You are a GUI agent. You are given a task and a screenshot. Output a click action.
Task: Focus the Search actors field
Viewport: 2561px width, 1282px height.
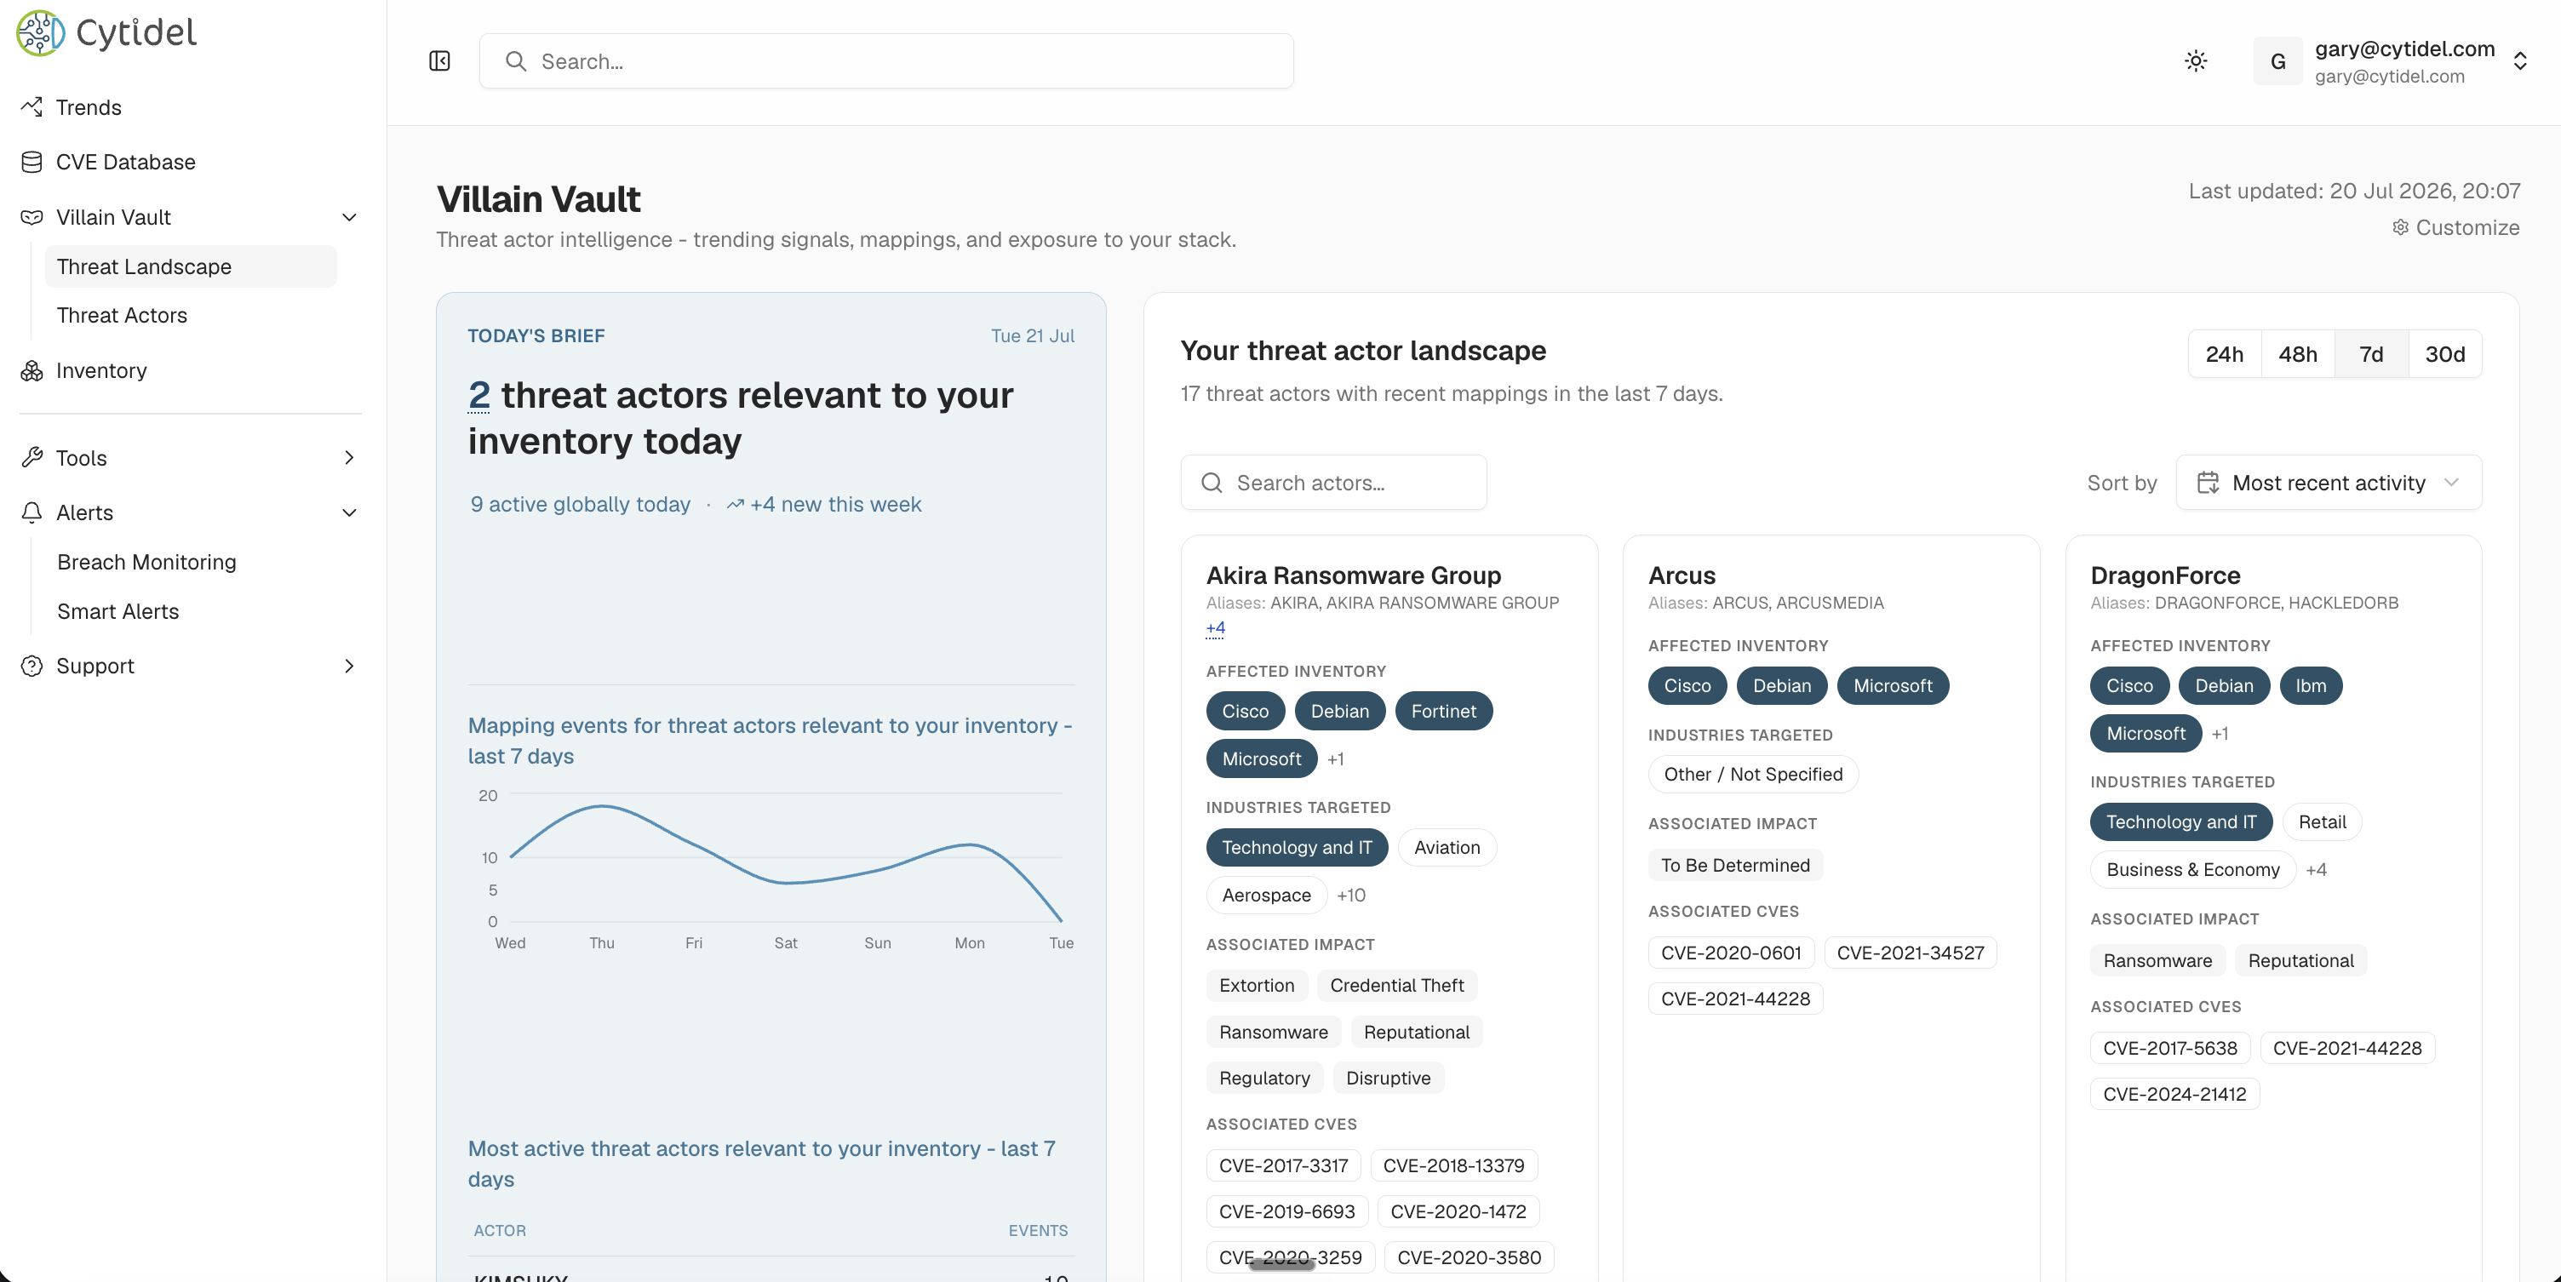click(x=1333, y=483)
